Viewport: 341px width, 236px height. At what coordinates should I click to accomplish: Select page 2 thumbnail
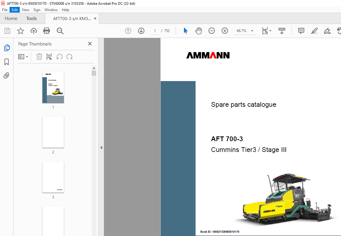(x=53, y=132)
